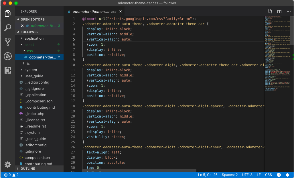294x178 pixels.
Task: Click the editor vertical scrollbar
Action: tap(292, 31)
